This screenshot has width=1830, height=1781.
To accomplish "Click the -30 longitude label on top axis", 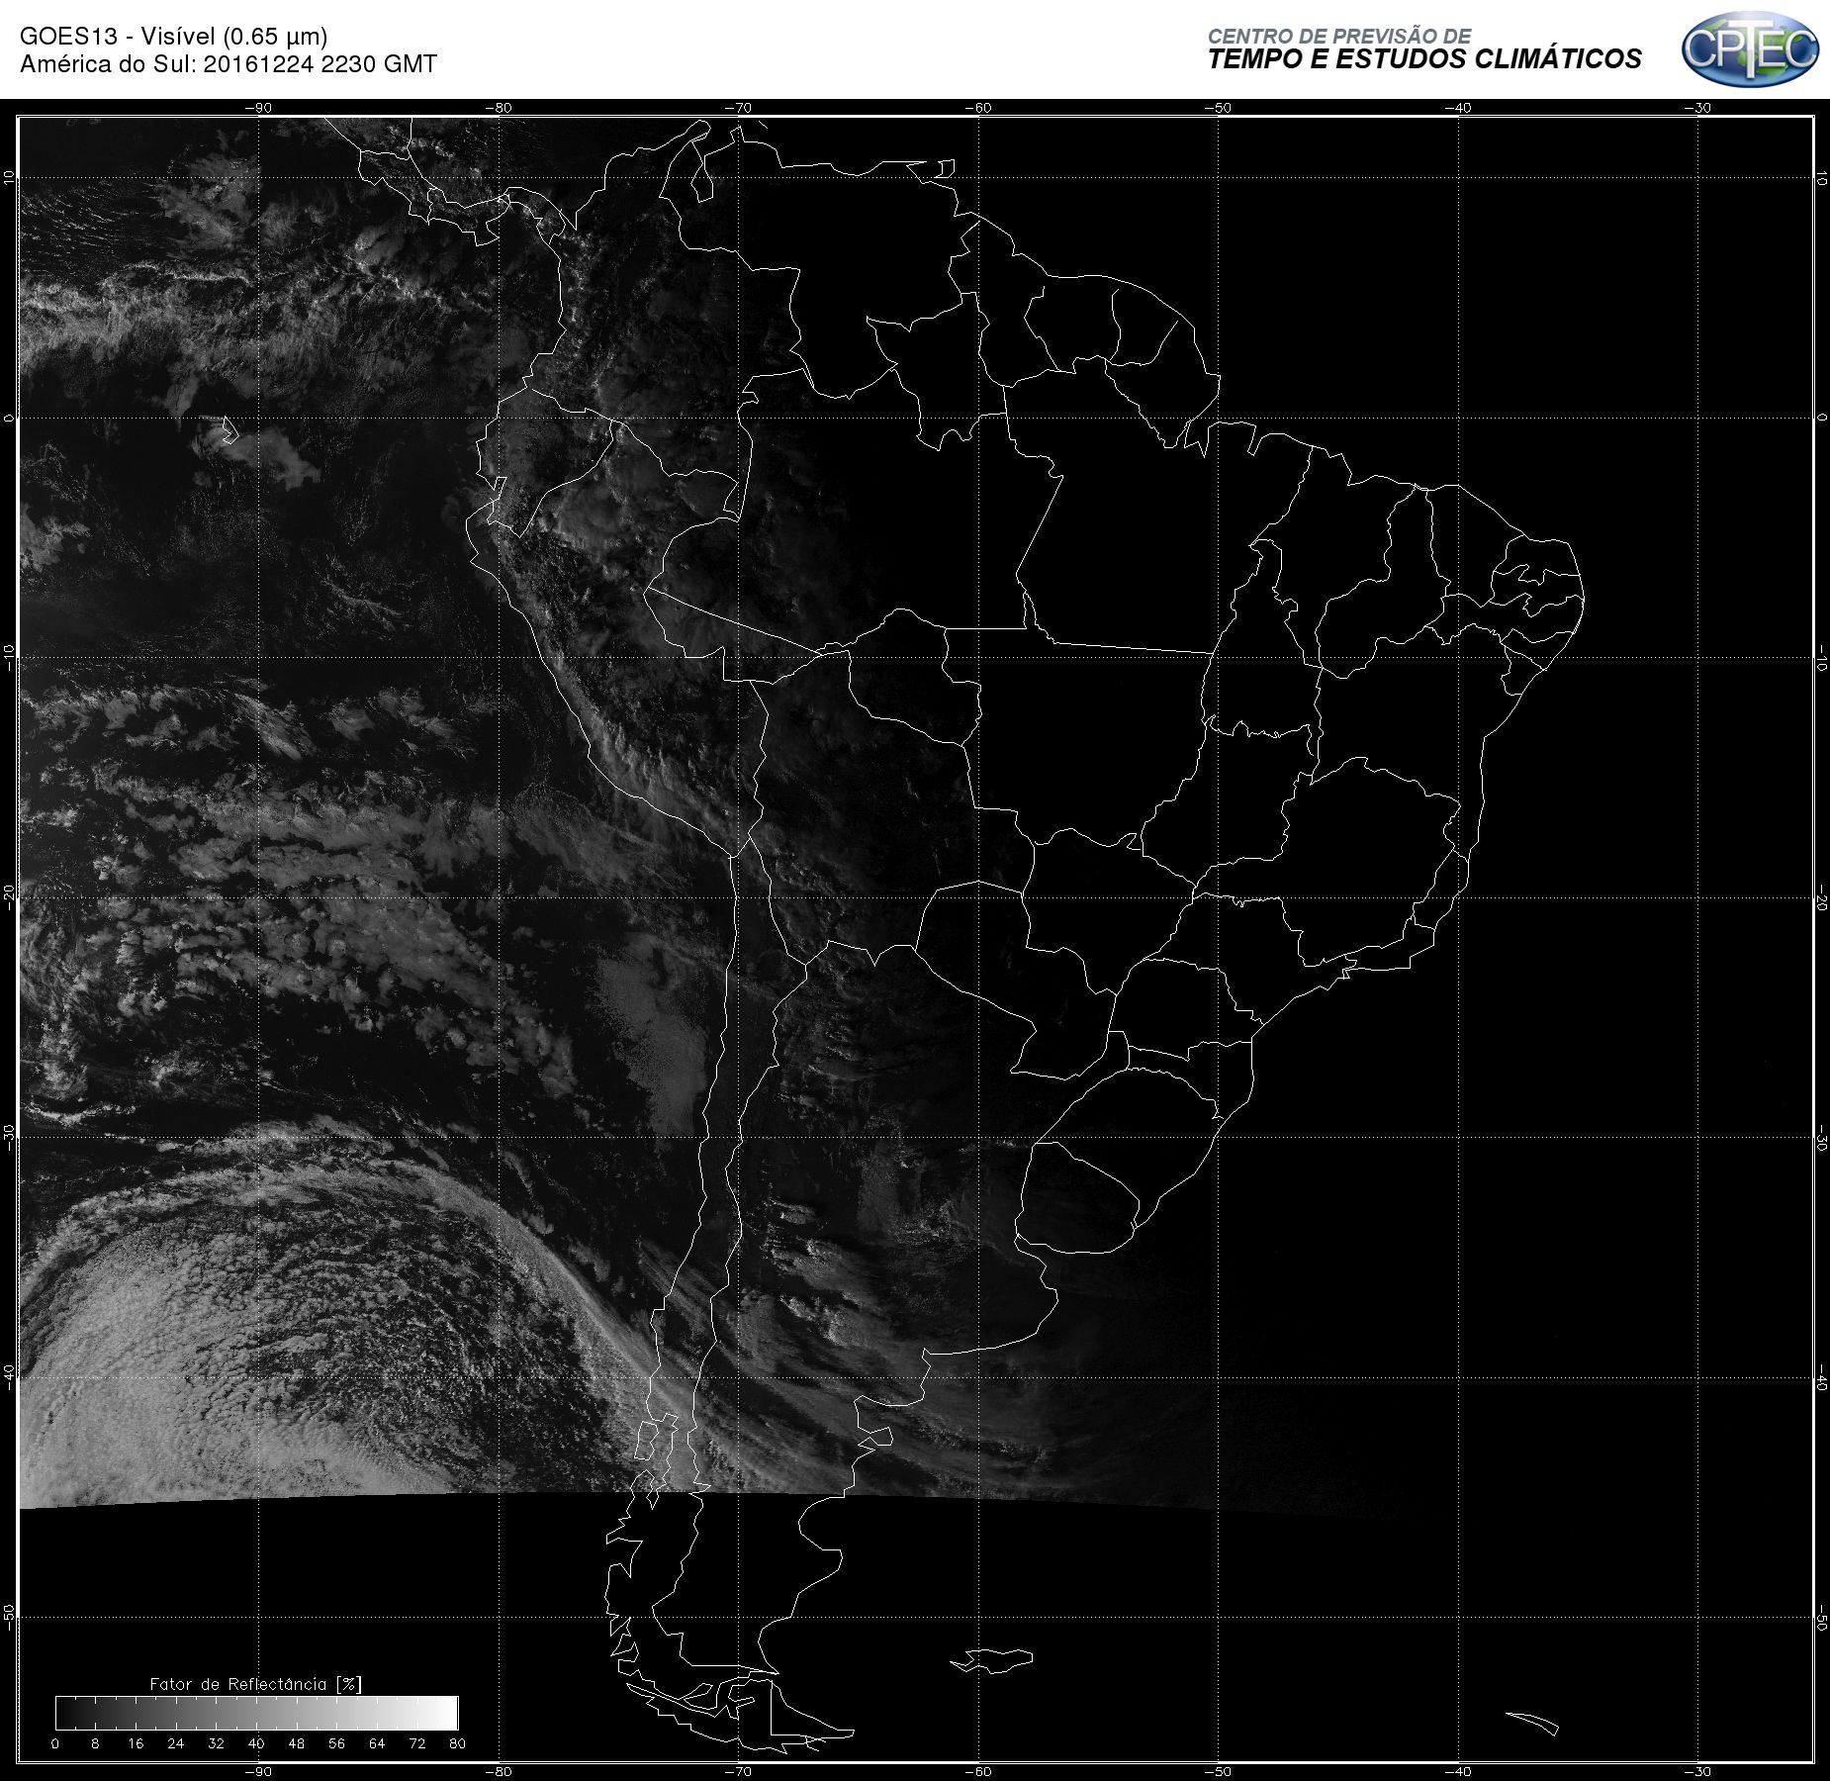I will pyautogui.click(x=1698, y=108).
